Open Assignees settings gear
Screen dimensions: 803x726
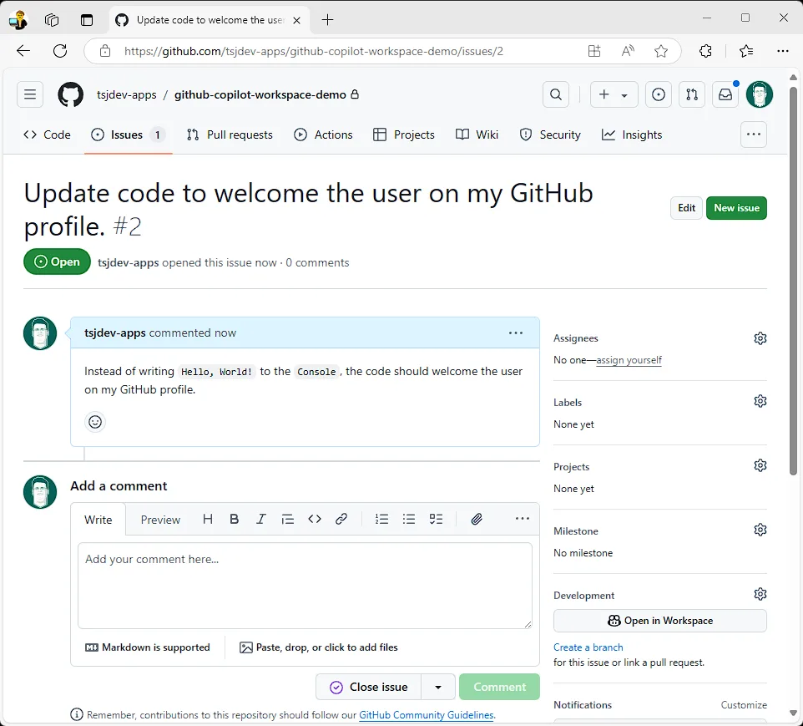760,338
